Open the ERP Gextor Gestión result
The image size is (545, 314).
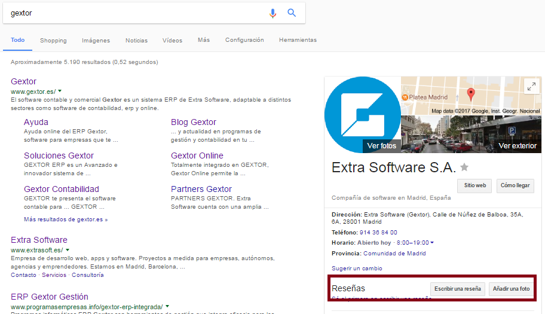point(50,297)
